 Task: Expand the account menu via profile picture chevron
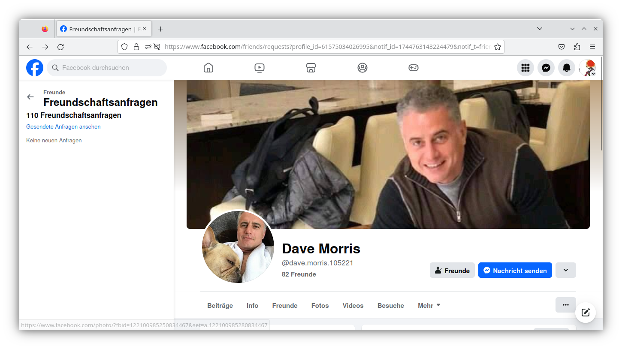[x=593, y=74]
